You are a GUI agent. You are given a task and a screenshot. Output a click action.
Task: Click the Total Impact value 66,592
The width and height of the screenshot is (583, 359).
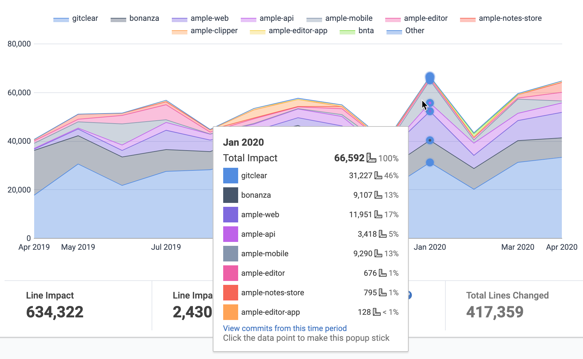(x=349, y=158)
